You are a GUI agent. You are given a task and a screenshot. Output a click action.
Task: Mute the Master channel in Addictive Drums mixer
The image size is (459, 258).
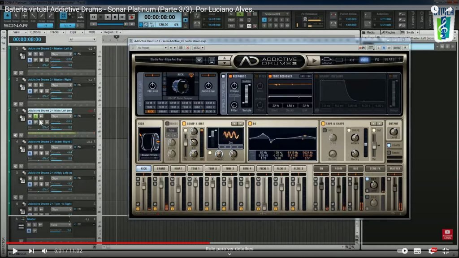(x=389, y=179)
